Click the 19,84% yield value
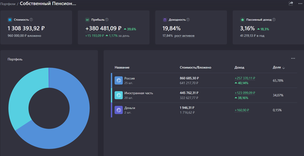Viewport: 304px width, 156px height. 172,28
